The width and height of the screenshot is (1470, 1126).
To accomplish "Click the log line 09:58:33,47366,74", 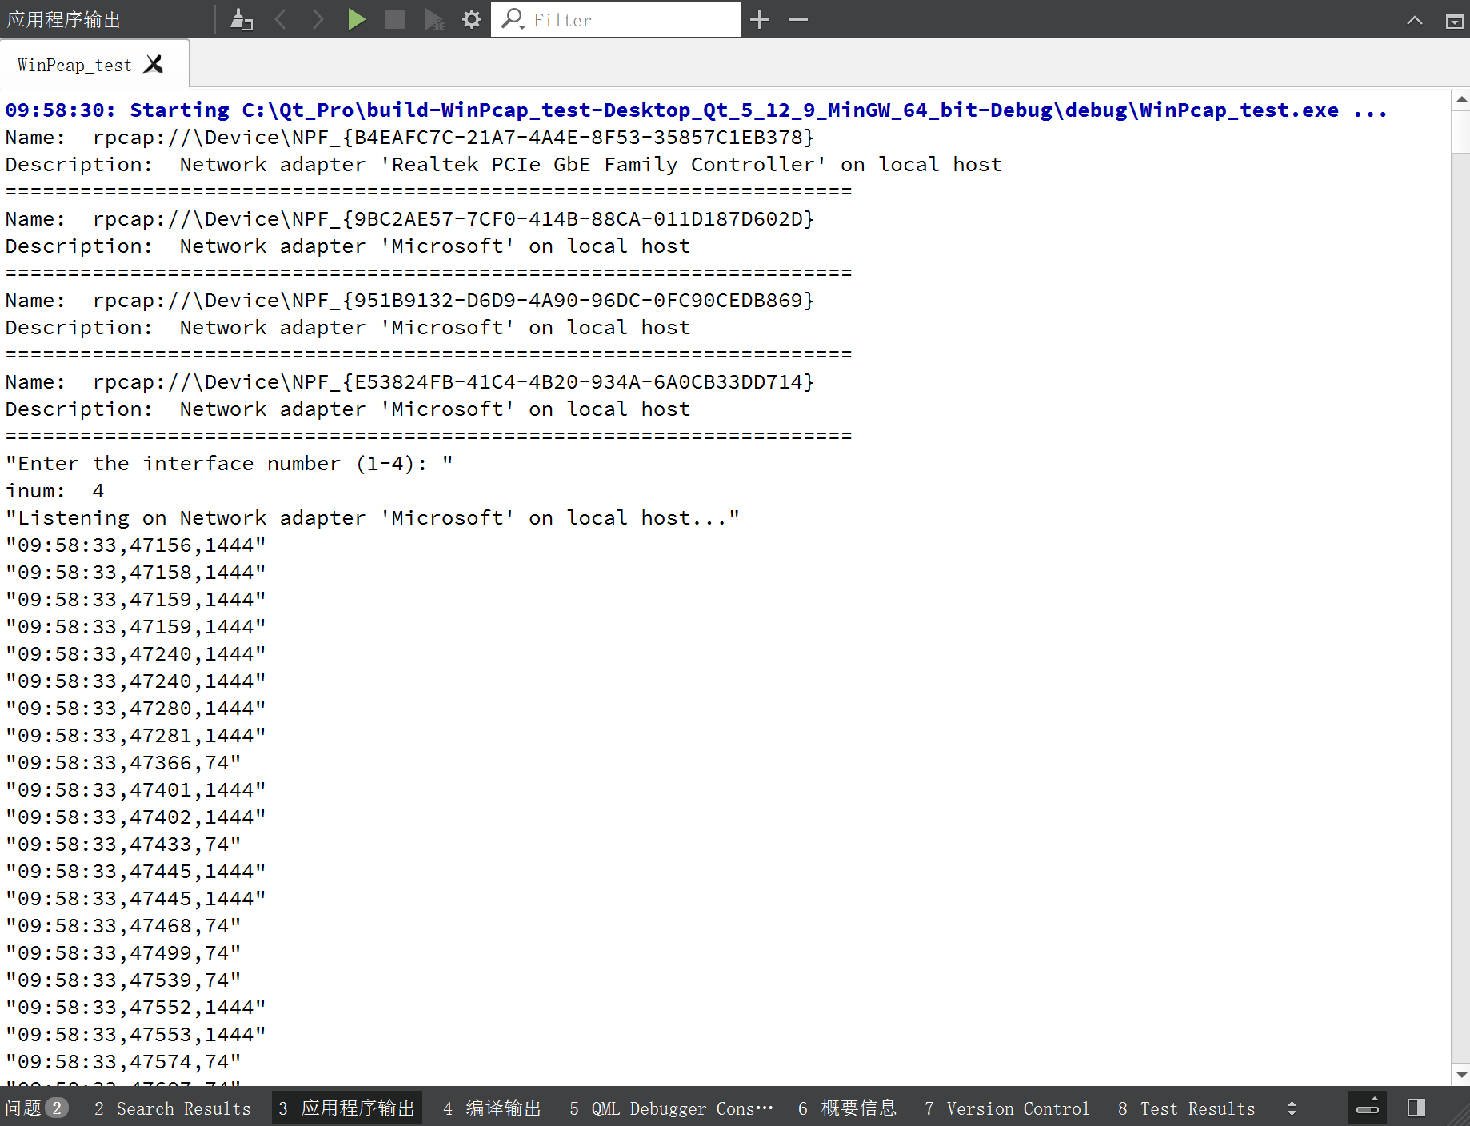I will click(123, 762).
